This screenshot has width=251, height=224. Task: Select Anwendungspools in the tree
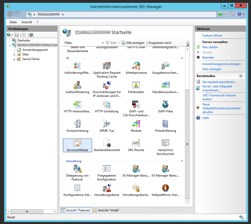pos(35,50)
